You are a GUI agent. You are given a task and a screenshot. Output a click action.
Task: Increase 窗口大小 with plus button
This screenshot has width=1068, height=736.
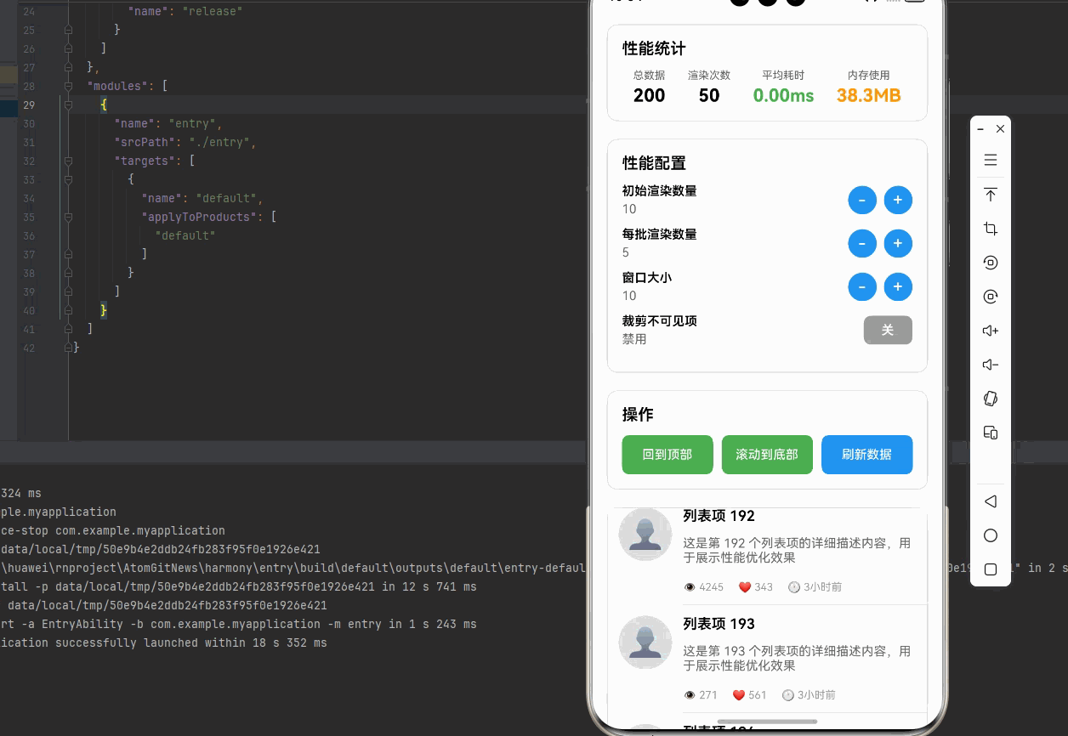[898, 287]
